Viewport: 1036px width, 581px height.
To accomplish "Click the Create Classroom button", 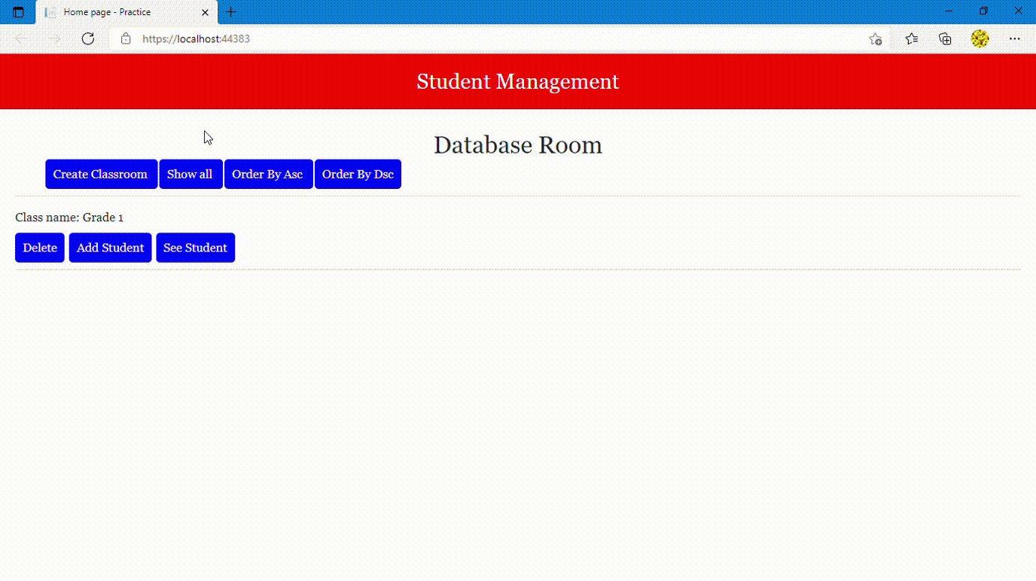I will pyautogui.click(x=101, y=174).
